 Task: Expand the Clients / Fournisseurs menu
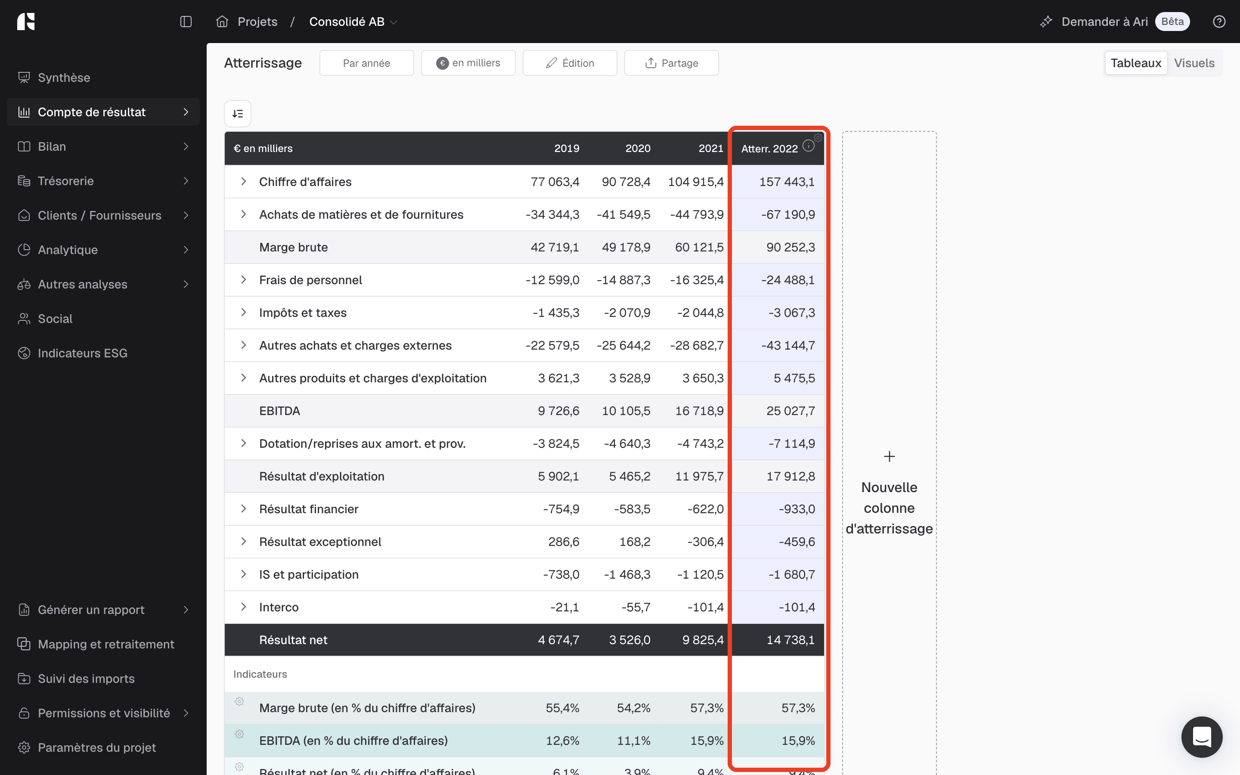(186, 215)
